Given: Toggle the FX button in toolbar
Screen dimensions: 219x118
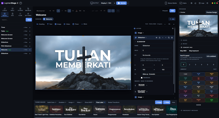Looking at the screenshot, I should coord(118,11).
